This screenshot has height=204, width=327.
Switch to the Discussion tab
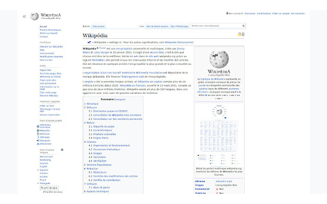click(x=99, y=26)
